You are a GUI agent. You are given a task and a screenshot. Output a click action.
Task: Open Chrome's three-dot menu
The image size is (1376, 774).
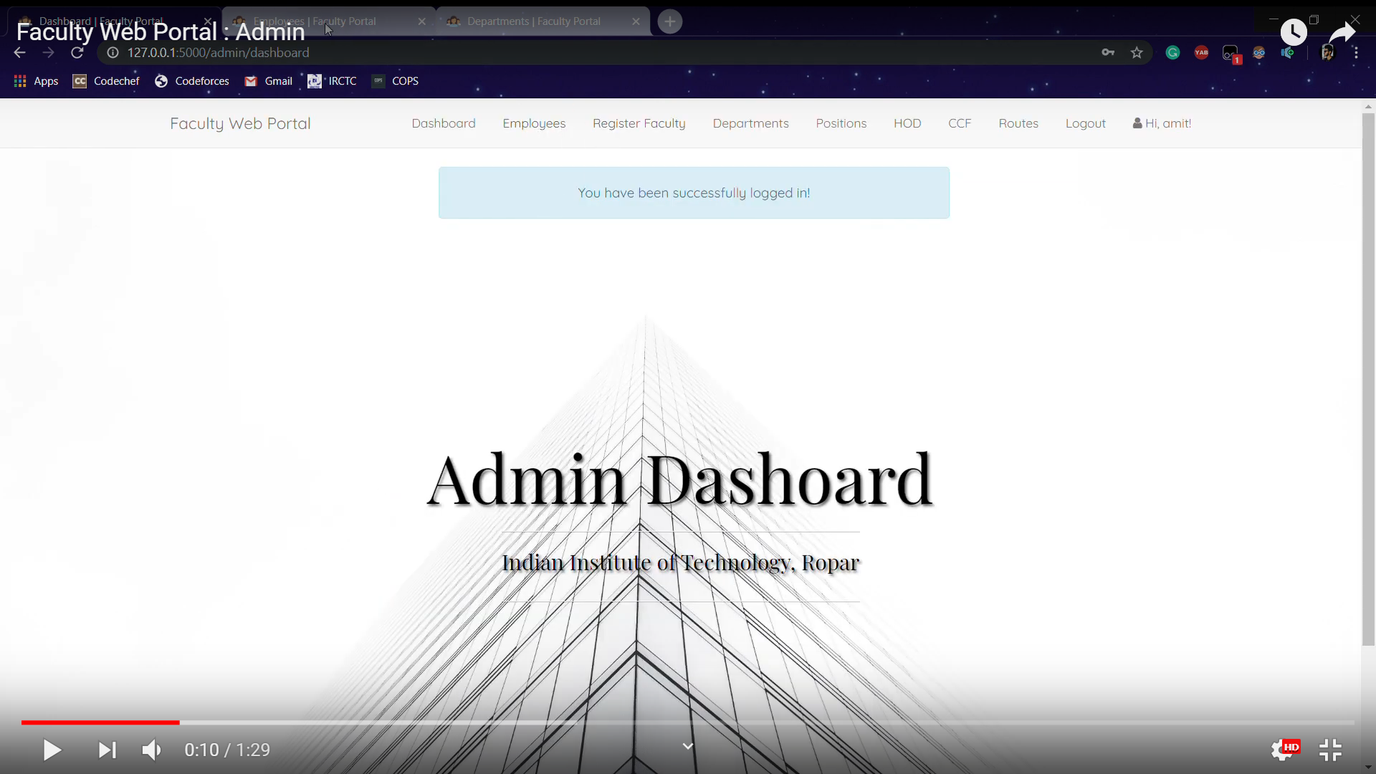point(1356,52)
